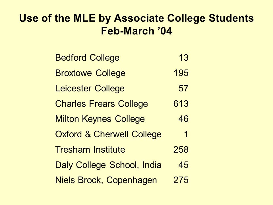This screenshot has height=205, width=273.
Task: Select 'Niels Brock, Copenhagen' label
Action: (x=106, y=181)
